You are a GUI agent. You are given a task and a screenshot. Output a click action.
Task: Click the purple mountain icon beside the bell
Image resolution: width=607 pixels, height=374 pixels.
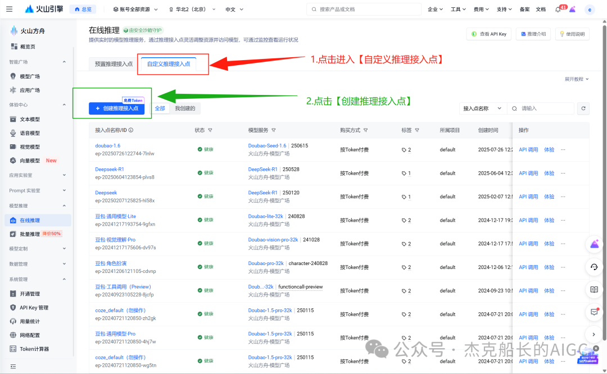click(572, 10)
